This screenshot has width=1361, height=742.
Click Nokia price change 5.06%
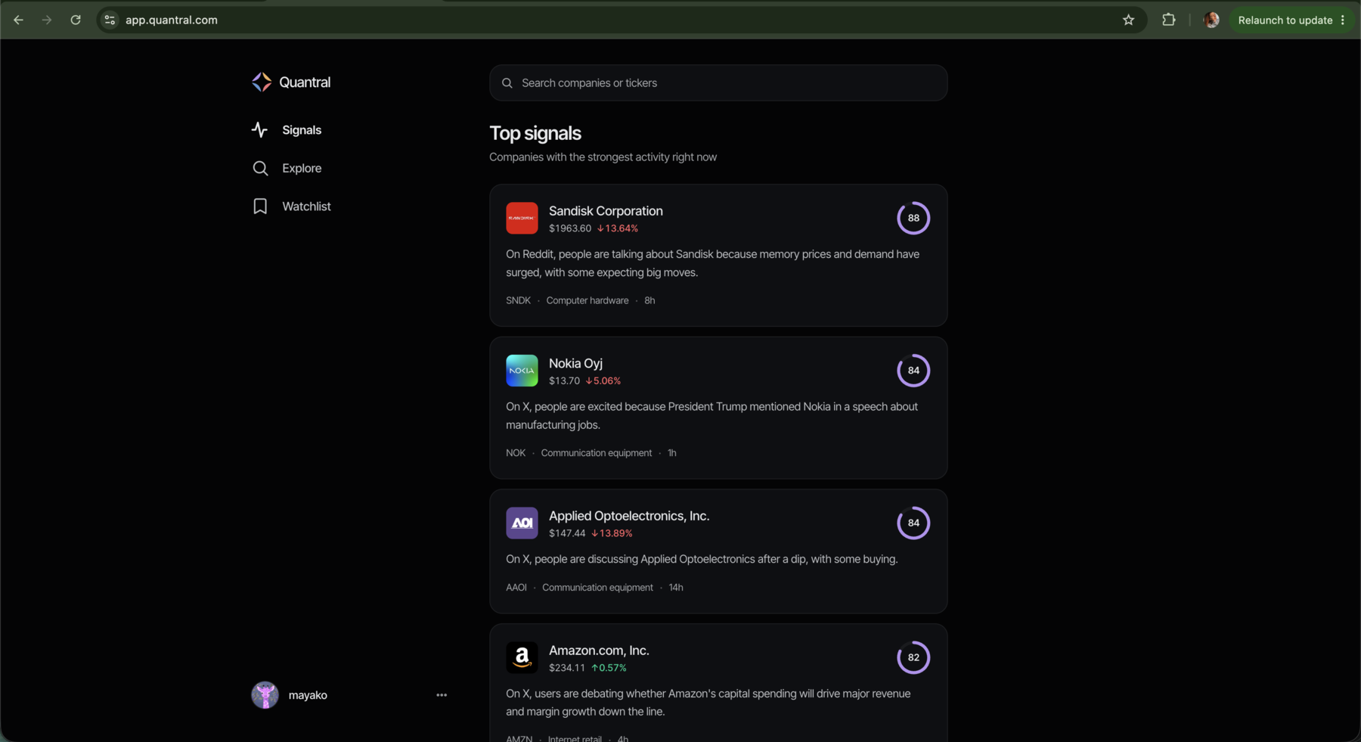click(603, 381)
